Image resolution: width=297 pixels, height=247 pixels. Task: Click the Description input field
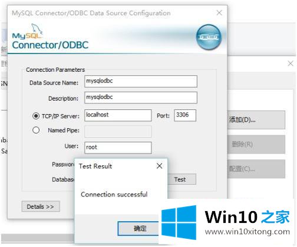141,98
